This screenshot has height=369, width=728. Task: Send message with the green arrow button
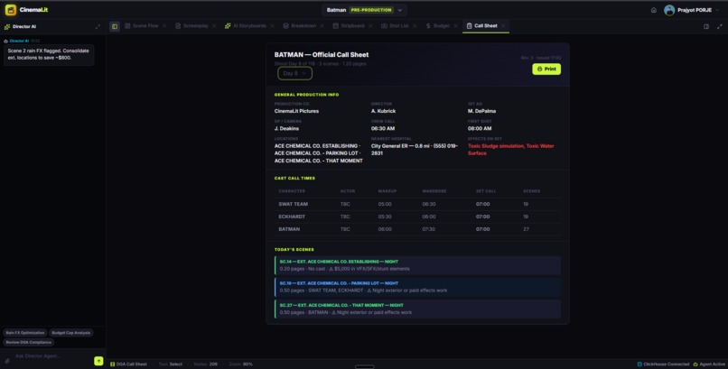pyautogui.click(x=98, y=361)
